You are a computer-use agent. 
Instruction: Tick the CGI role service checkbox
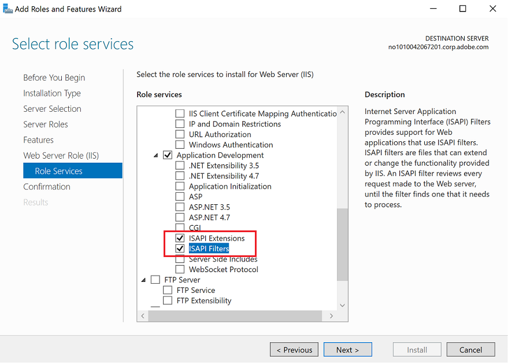[x=180, y=228]
